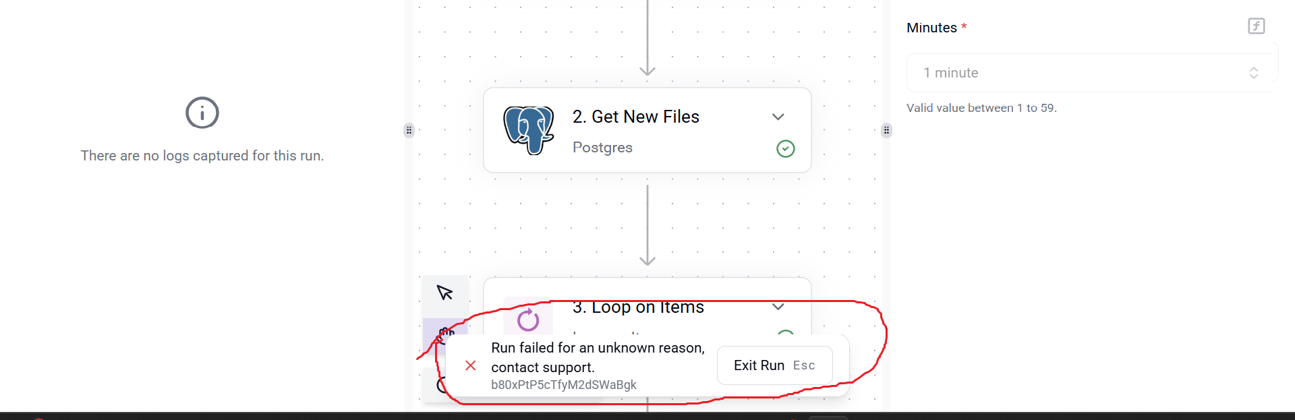1295x420 pixels.
Task: Click the right panel resize handle
Action: [x=886, y=130]
